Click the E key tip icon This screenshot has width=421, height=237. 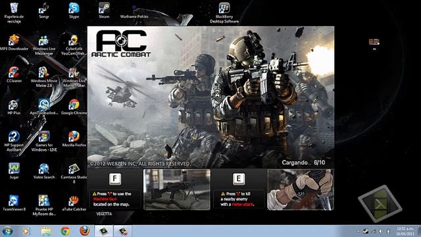click(239, 179)
